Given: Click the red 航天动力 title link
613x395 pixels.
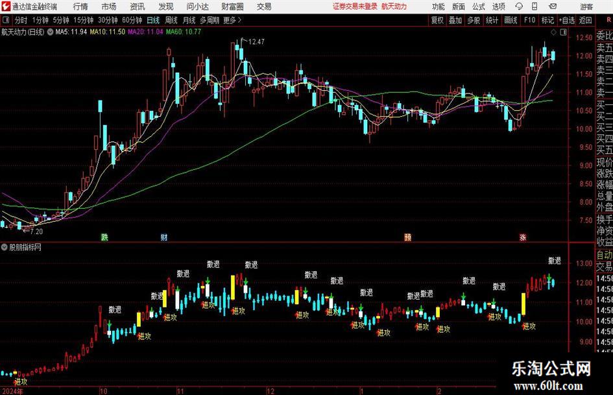Looking at the screenshot, I should (394, 6).
